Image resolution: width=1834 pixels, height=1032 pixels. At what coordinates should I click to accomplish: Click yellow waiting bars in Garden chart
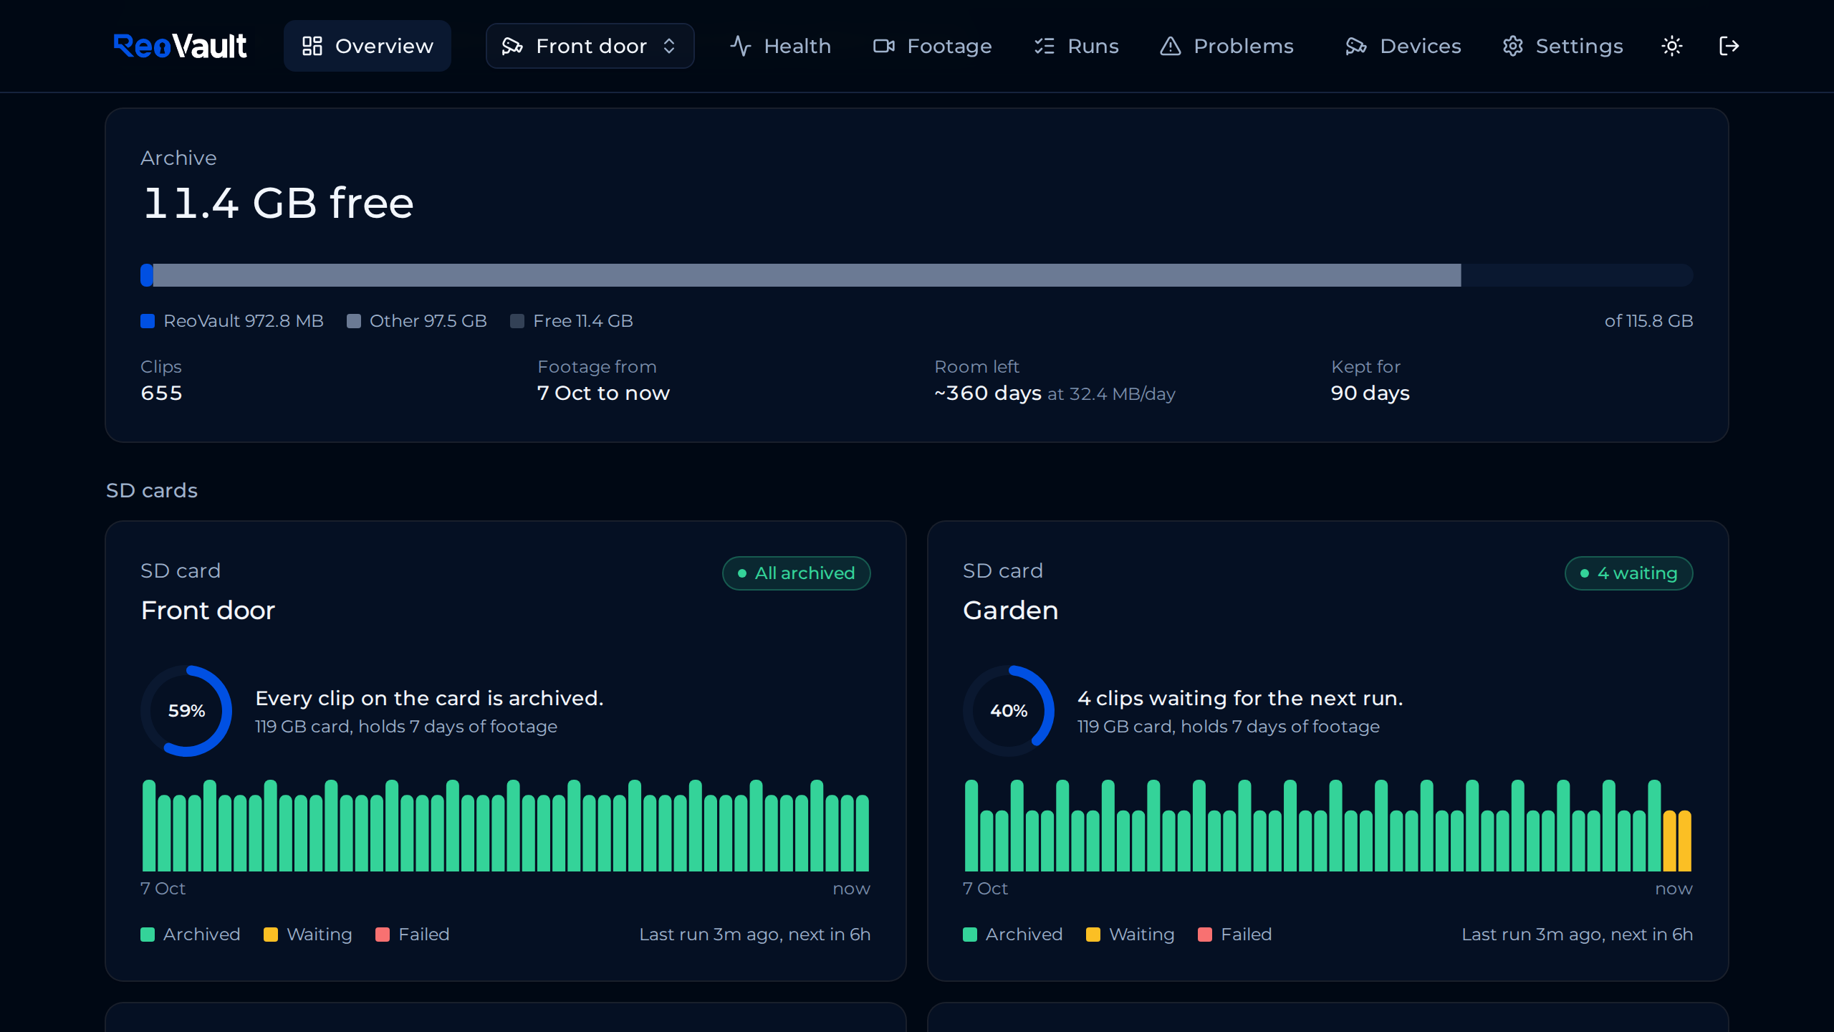[1677, 840]
